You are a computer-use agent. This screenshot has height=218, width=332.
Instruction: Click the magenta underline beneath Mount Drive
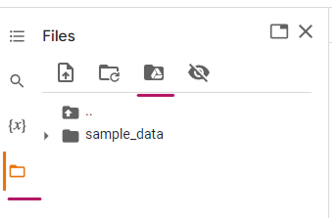[156, 95]
